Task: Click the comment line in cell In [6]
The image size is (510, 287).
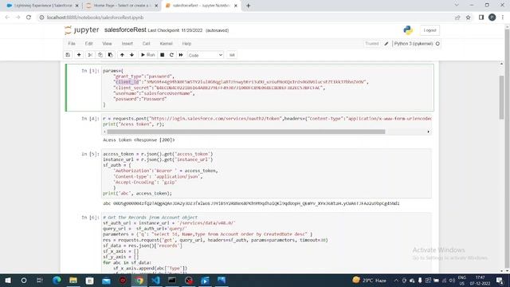Action: [x=151, y=218]
